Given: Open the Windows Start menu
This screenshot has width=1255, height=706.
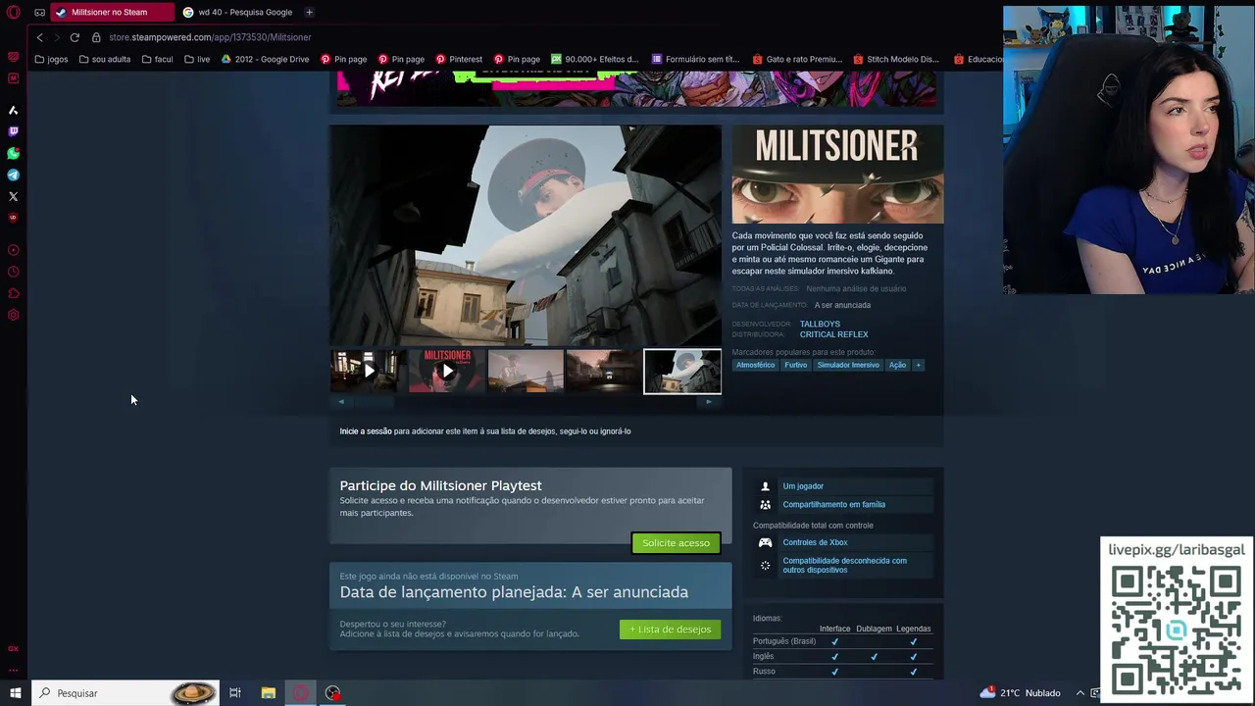Looking at the screenshot, I should (x=16, y=693).
